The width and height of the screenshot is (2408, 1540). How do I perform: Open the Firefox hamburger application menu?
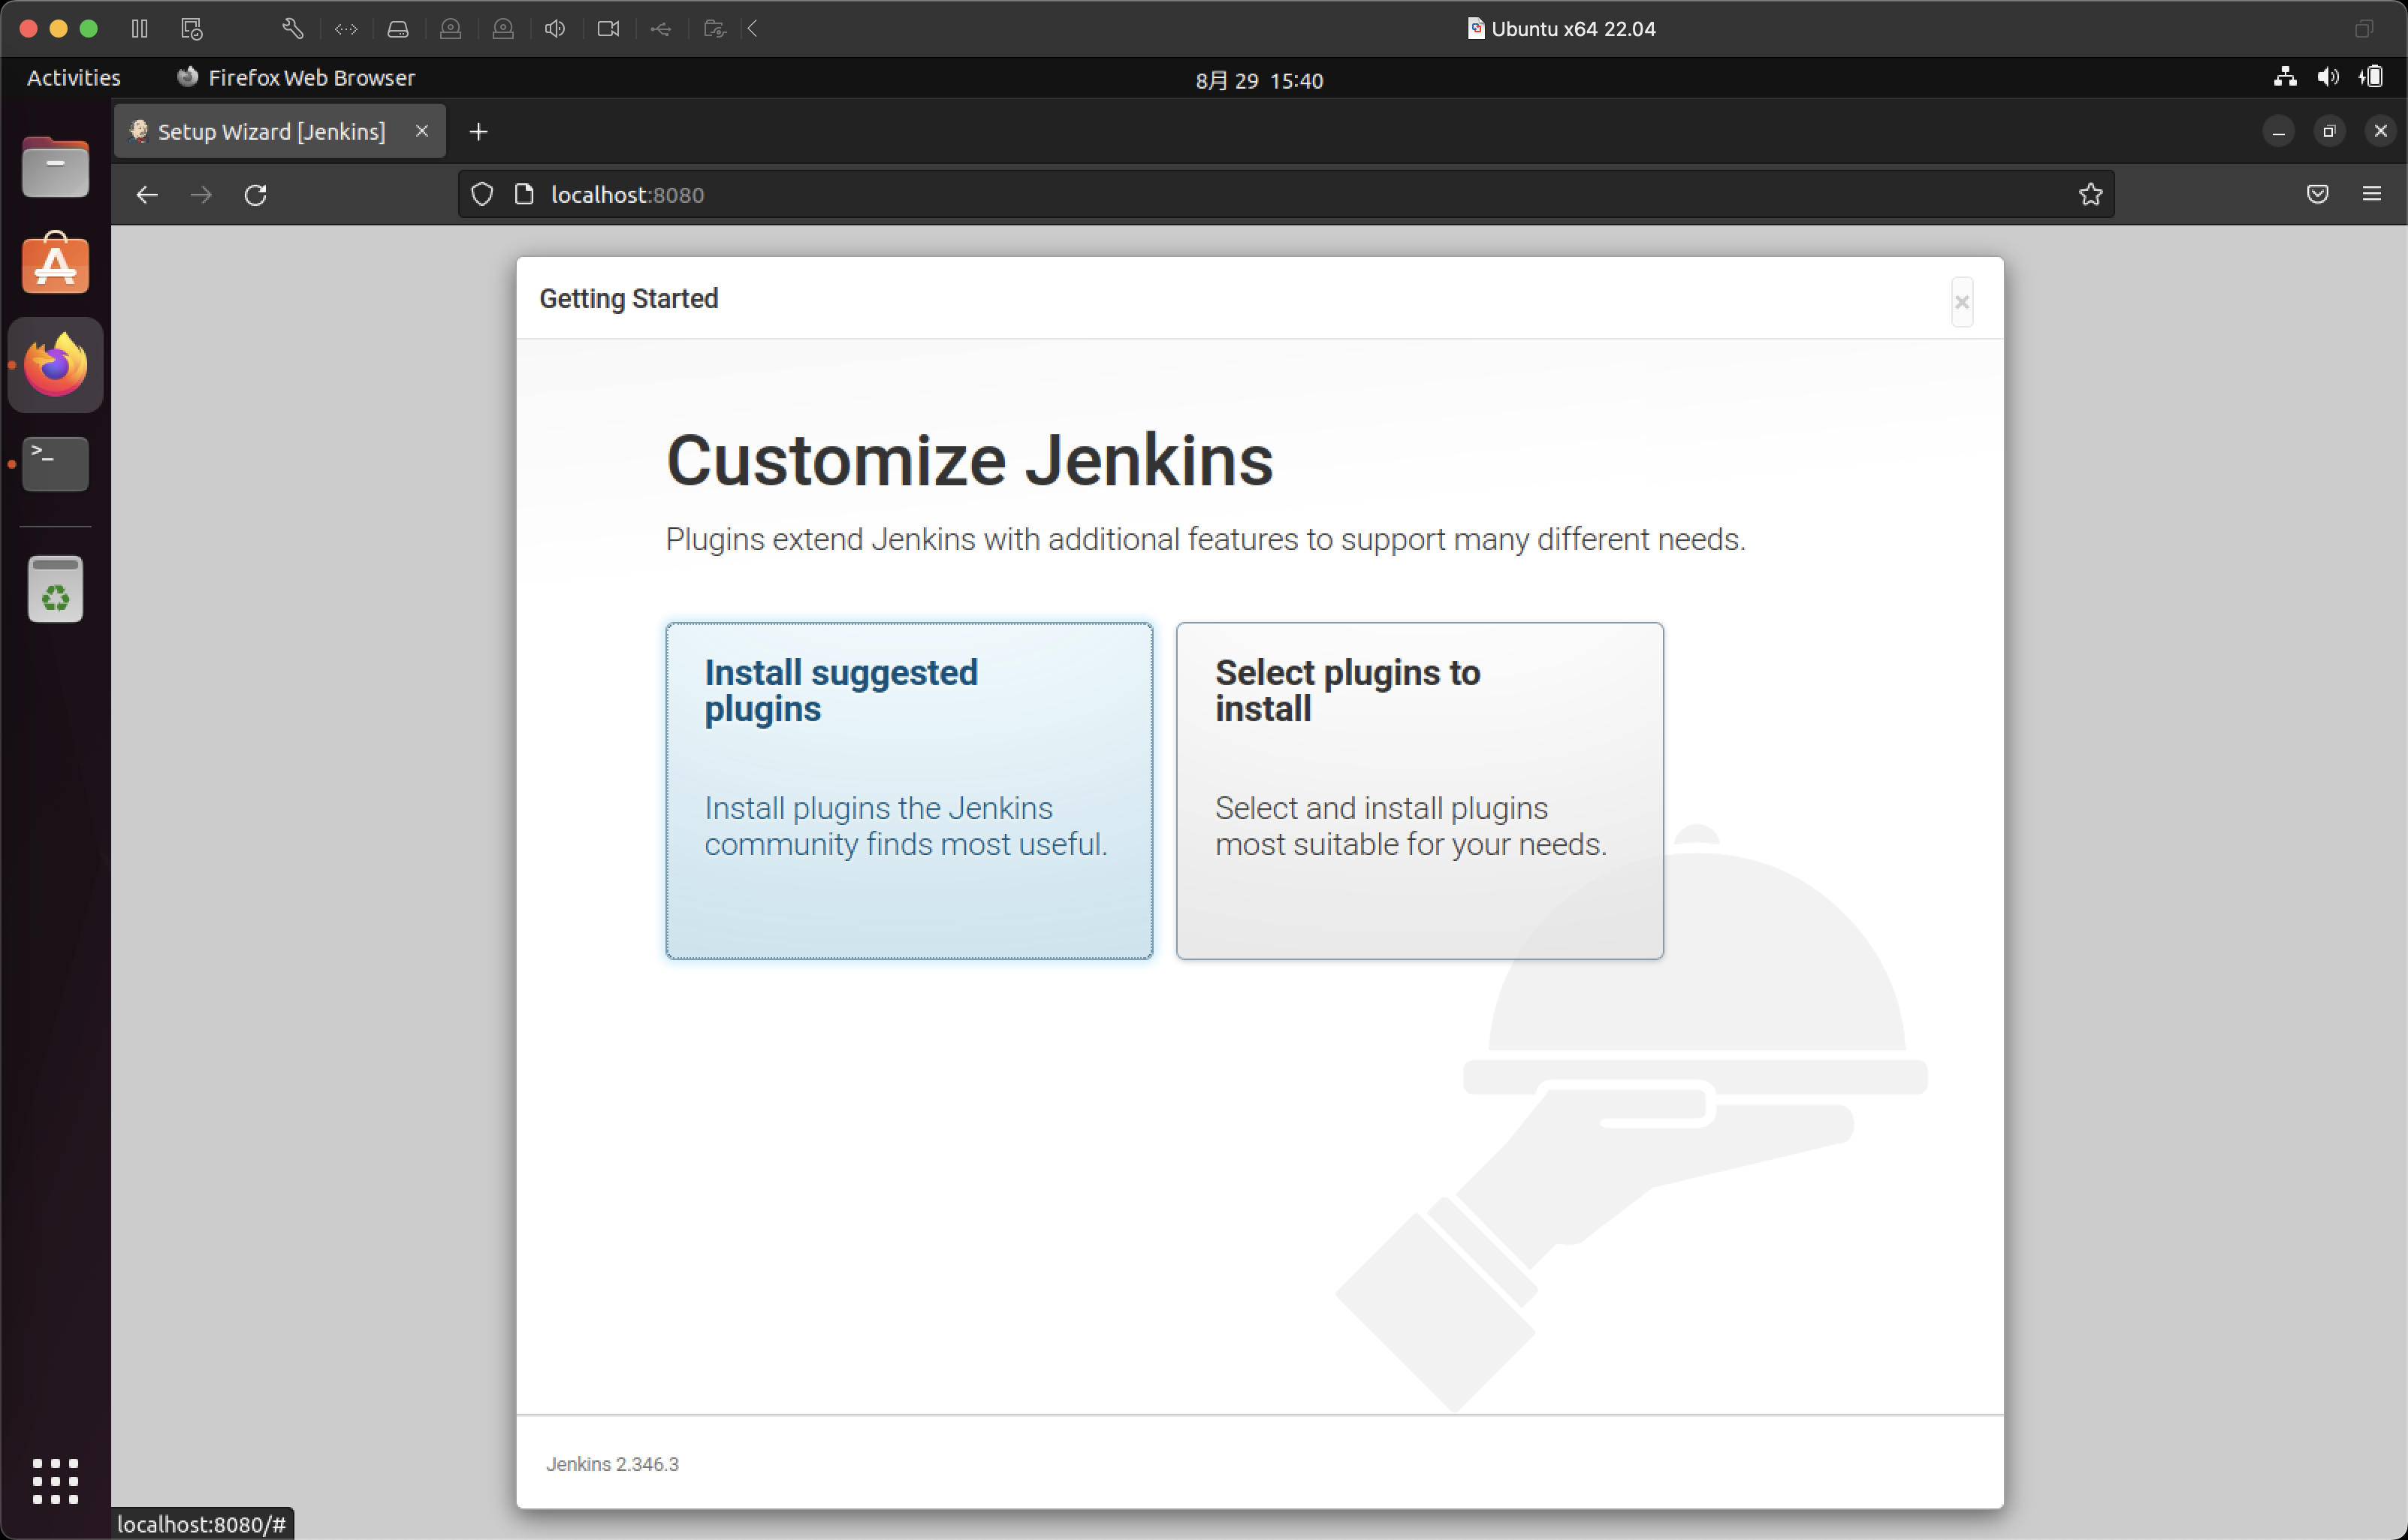2371,194
